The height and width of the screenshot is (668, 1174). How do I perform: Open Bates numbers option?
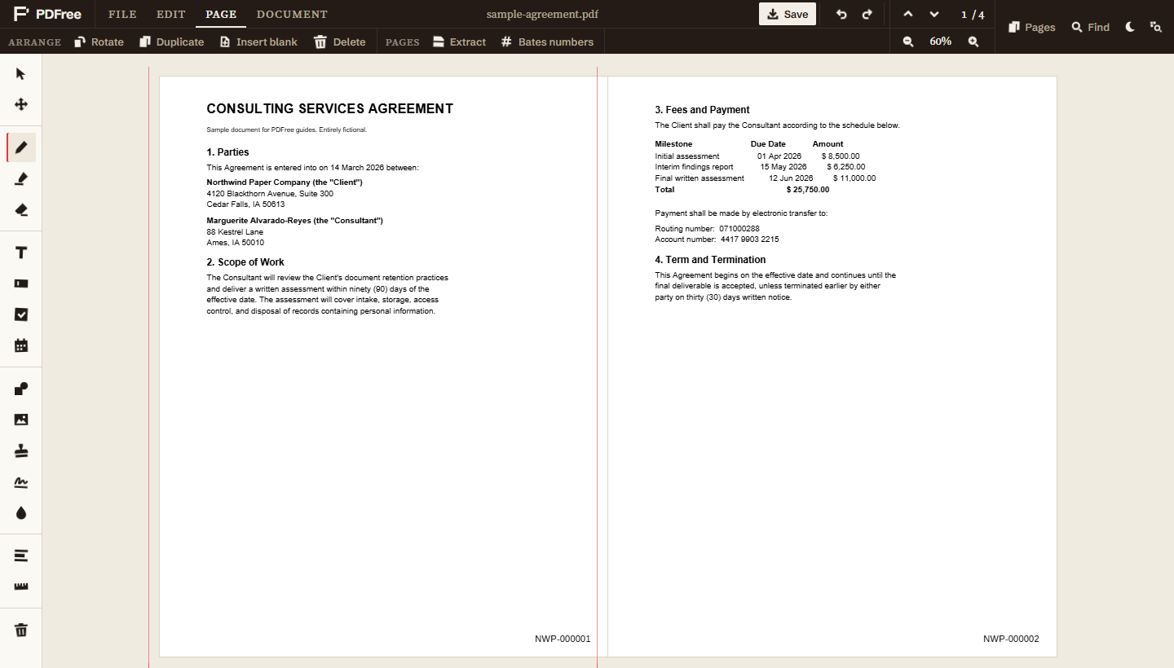point(548,42)
